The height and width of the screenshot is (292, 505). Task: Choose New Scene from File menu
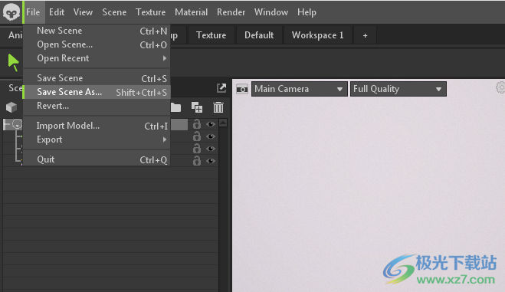click(97, 31)
